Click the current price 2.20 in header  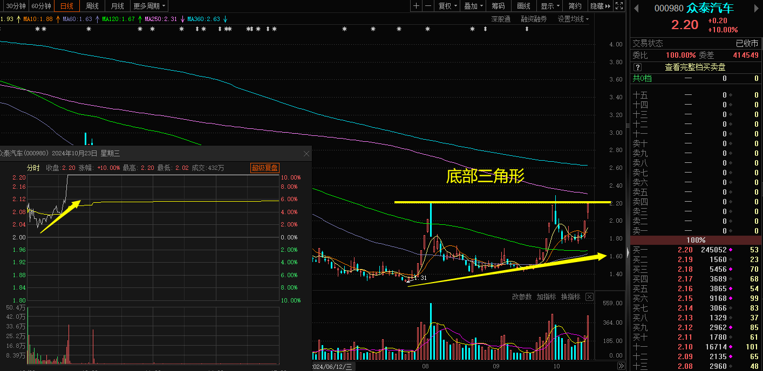pos(684,25)
